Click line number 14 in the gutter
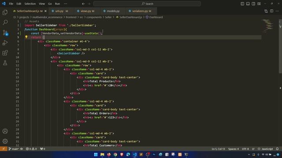Viewport: 282px width, 158px height. pyautogui.click(x=17, y=73)
